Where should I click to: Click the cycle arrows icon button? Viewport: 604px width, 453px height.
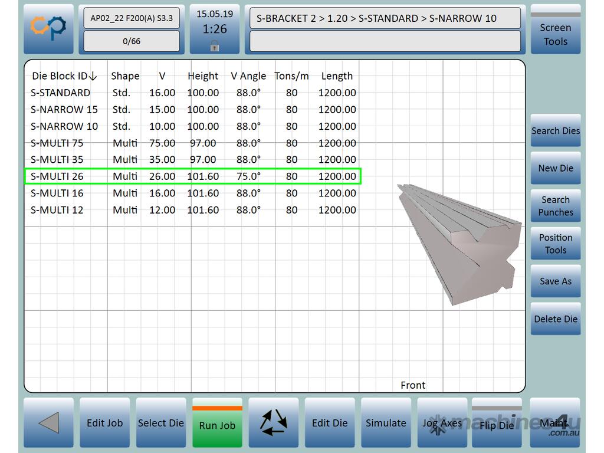273,422
